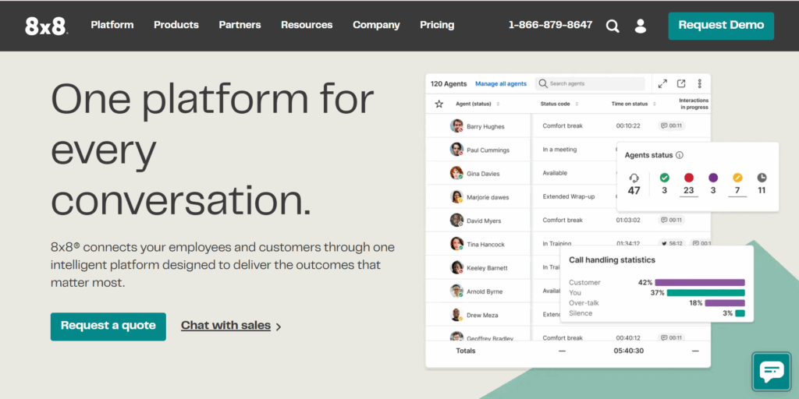The height and width of the screenshot is (399, 799).
Task: Click the Manage all agents link
Action: pos(501,84)
